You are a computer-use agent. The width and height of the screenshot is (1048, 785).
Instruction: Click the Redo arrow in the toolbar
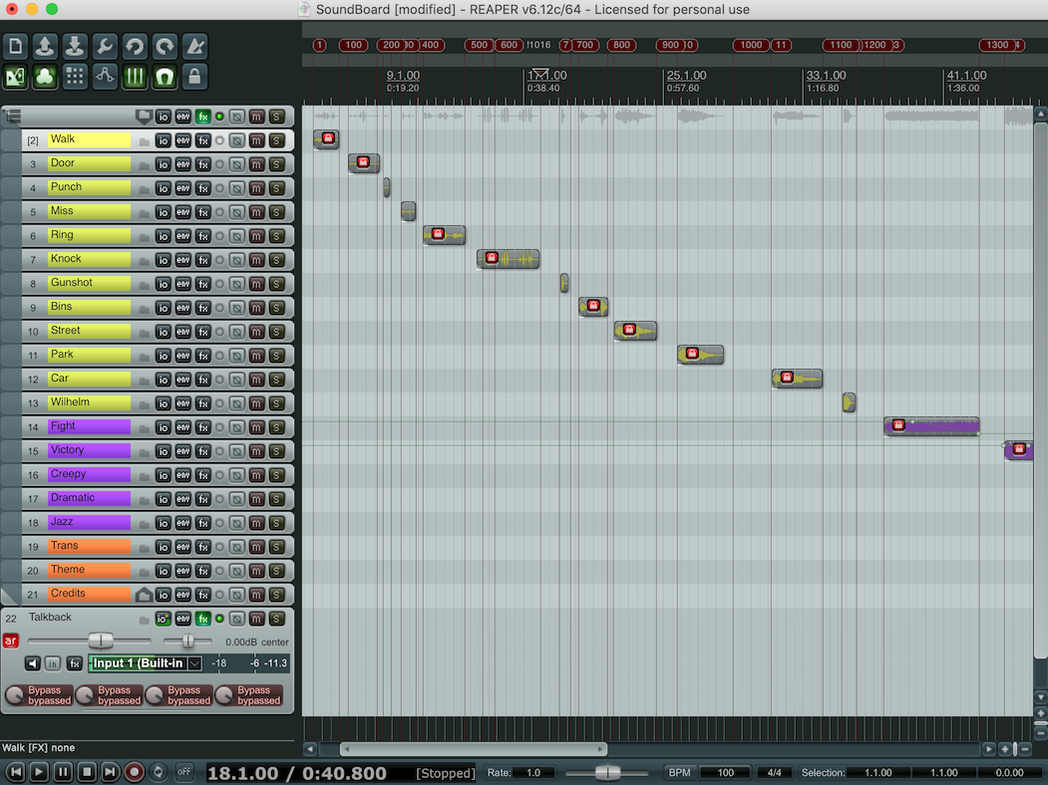[166, 46]
